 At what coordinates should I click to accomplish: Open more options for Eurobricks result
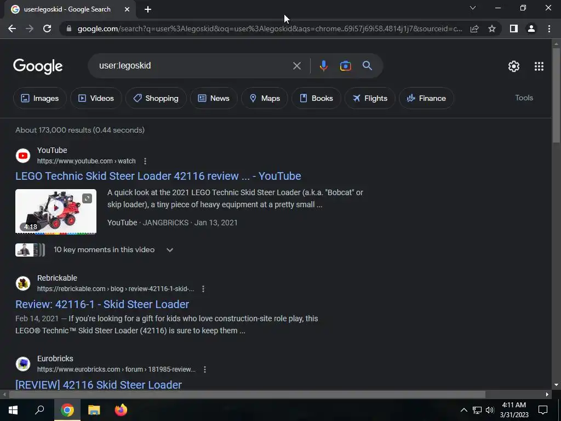tap(205, 369)
